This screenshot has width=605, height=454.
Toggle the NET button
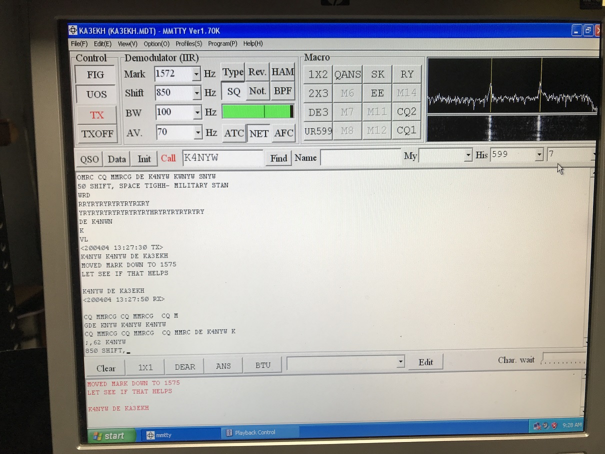point(258,133)
